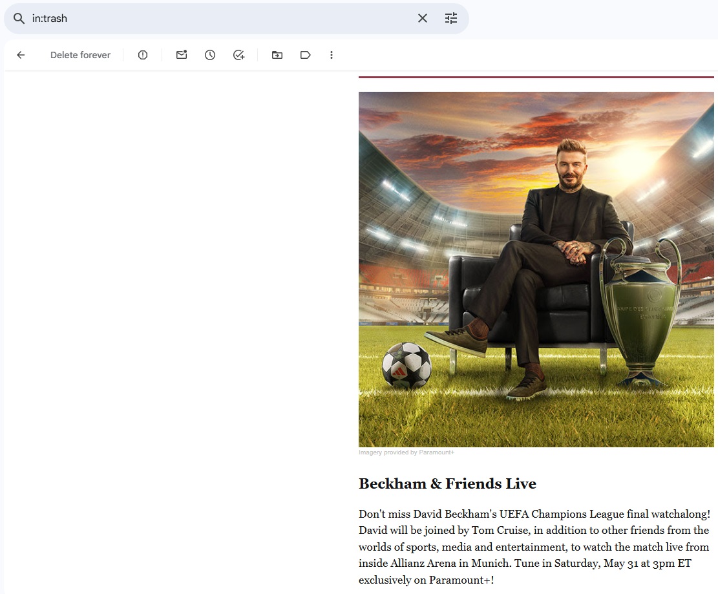Image resolution: width=718 pixels, height=594 pixels.
Task: Click the Beckham & Friends Live heading
Action: [447, 483]
